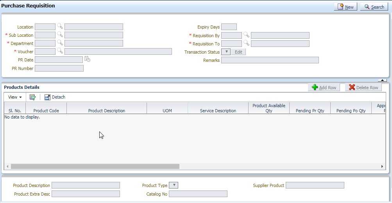Click the Catalog No field

[x=198, y=194]
